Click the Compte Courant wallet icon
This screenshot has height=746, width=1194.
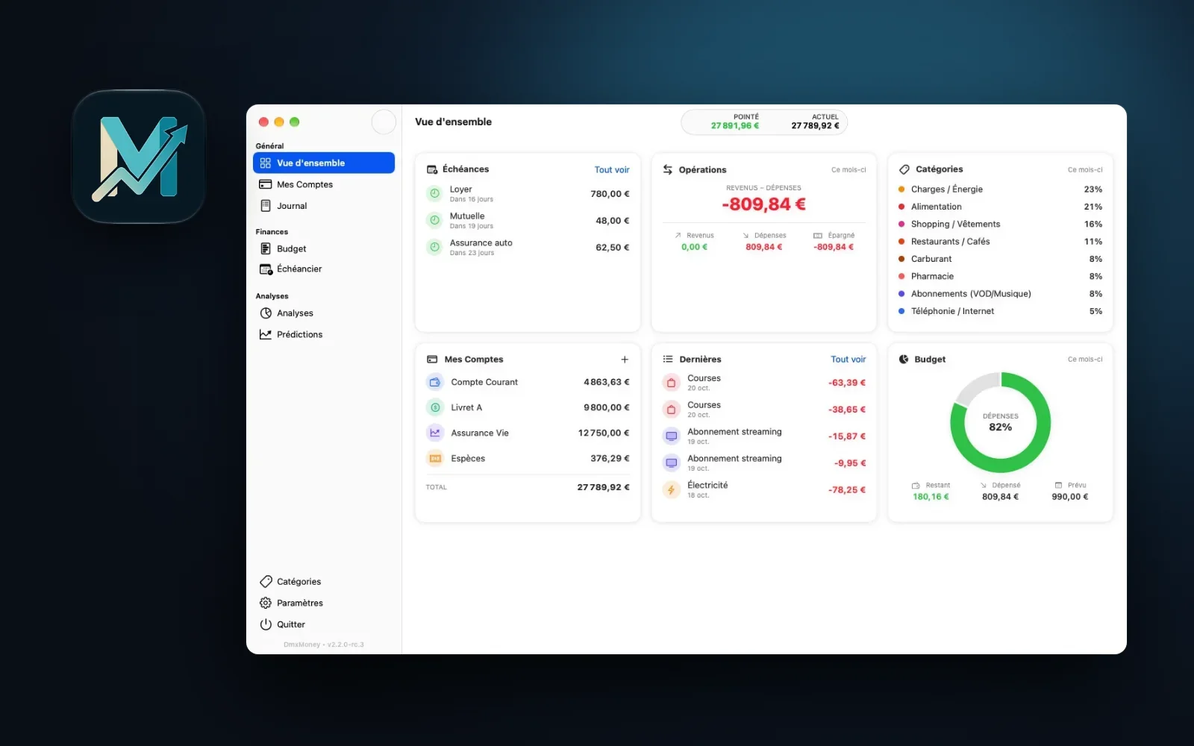pyautogui.click(x=435, y=382)
